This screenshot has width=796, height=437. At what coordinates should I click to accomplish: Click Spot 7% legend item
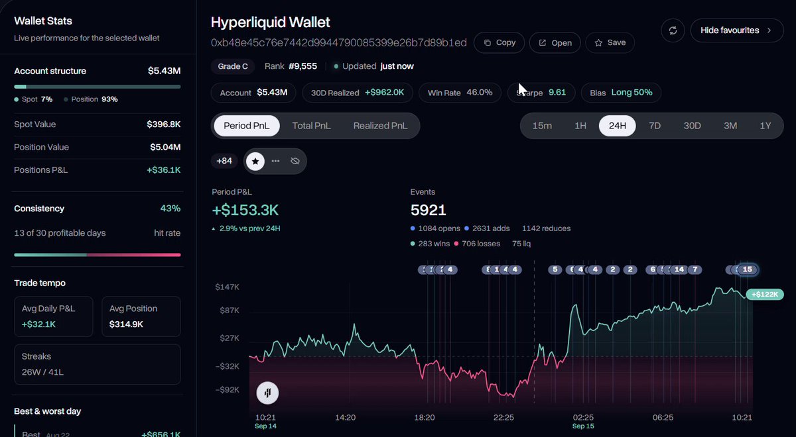(33, 99)
